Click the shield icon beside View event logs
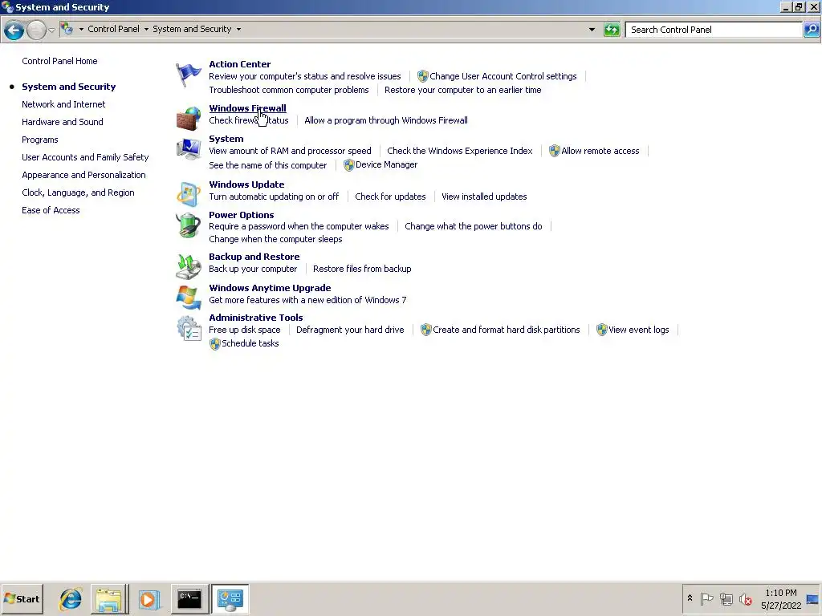This screenshot has height=616, width=822. [601, 330]
